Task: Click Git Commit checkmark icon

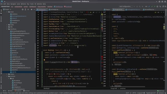Action: tap(152, 7)
